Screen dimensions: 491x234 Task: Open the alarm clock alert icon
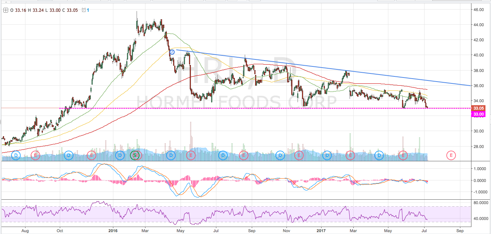tap(83, 10)
